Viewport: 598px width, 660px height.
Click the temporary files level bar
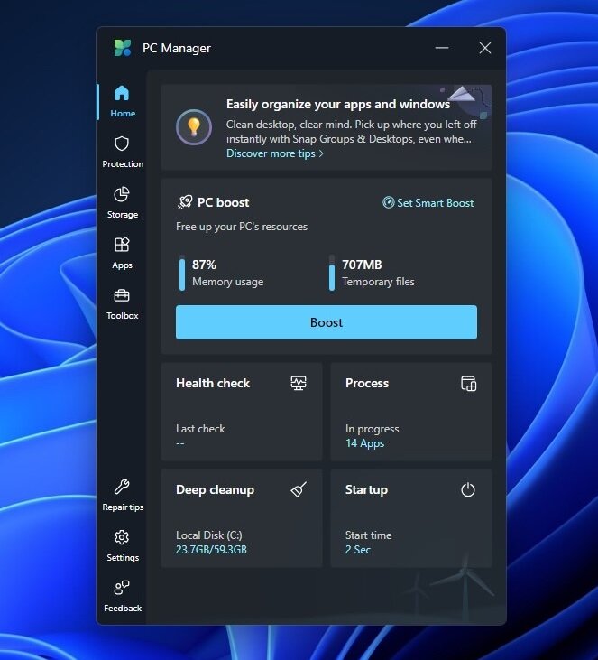pos(332,273)
